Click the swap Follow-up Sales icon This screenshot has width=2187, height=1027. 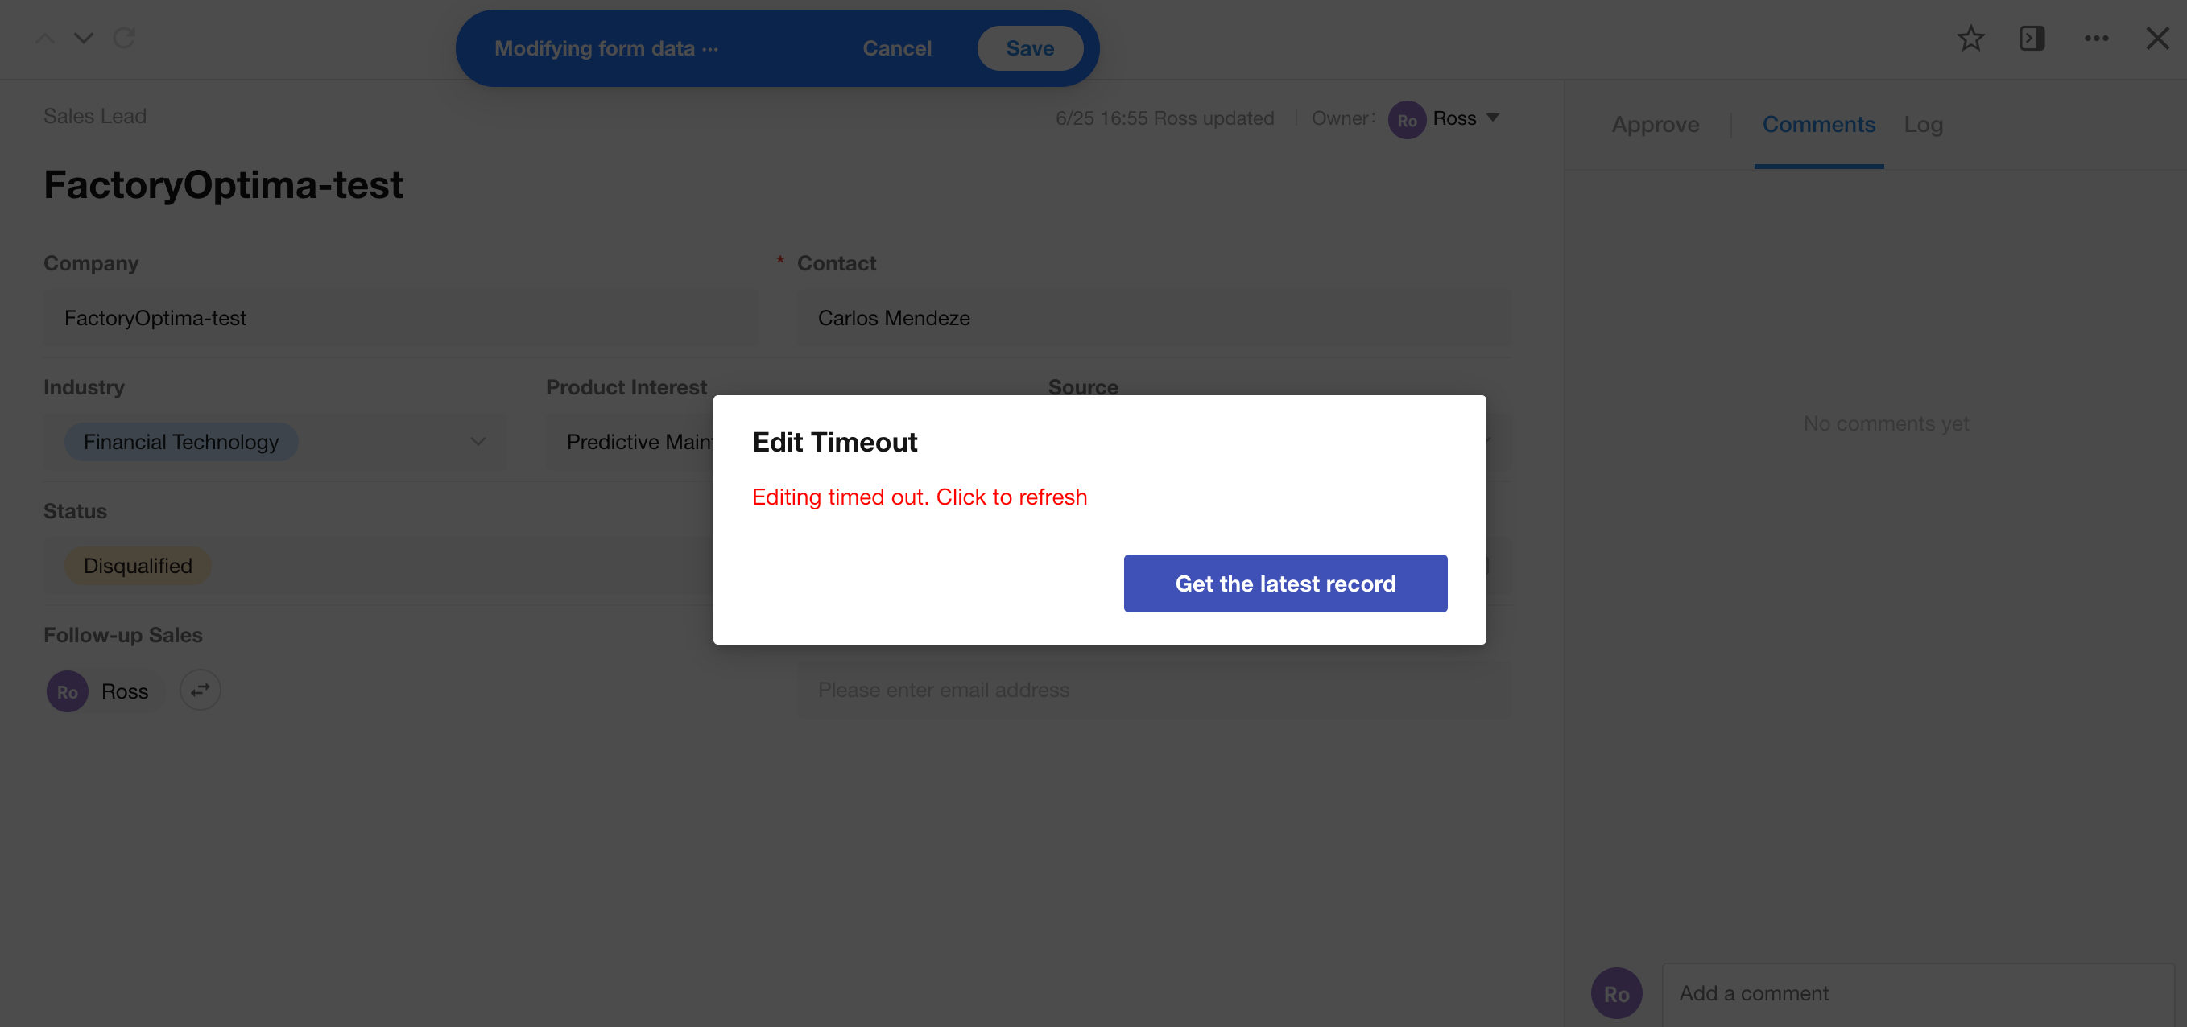pos(201,690)
